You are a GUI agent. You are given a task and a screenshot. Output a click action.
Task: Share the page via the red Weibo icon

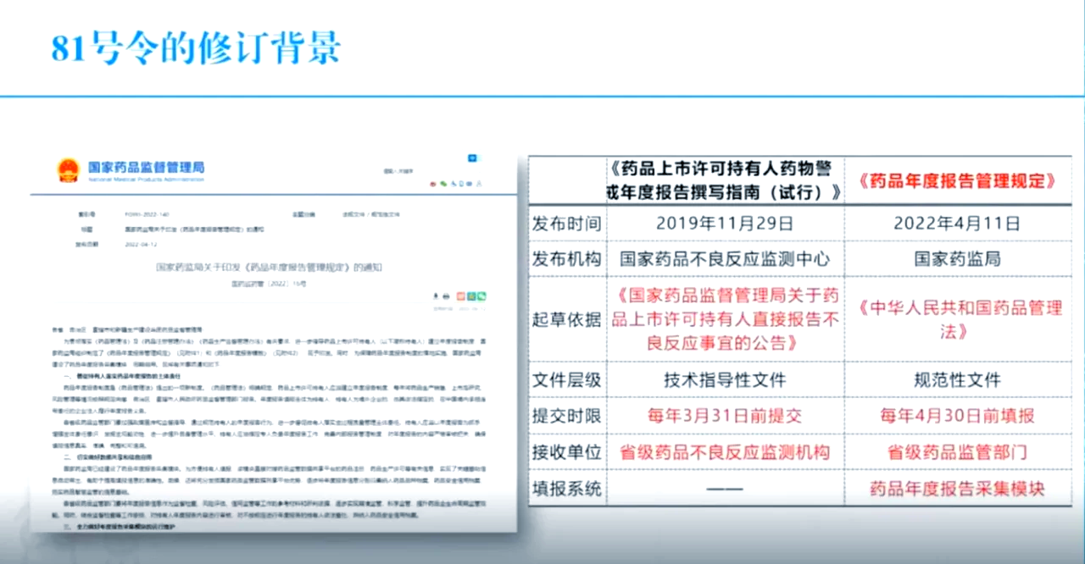433,184
